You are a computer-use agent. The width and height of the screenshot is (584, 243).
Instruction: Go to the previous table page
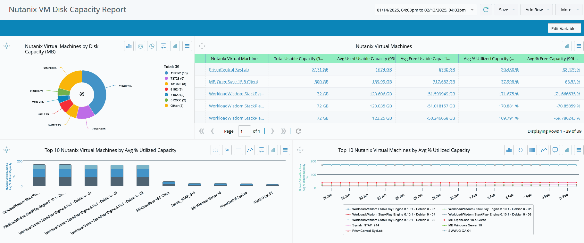[212, 131]
